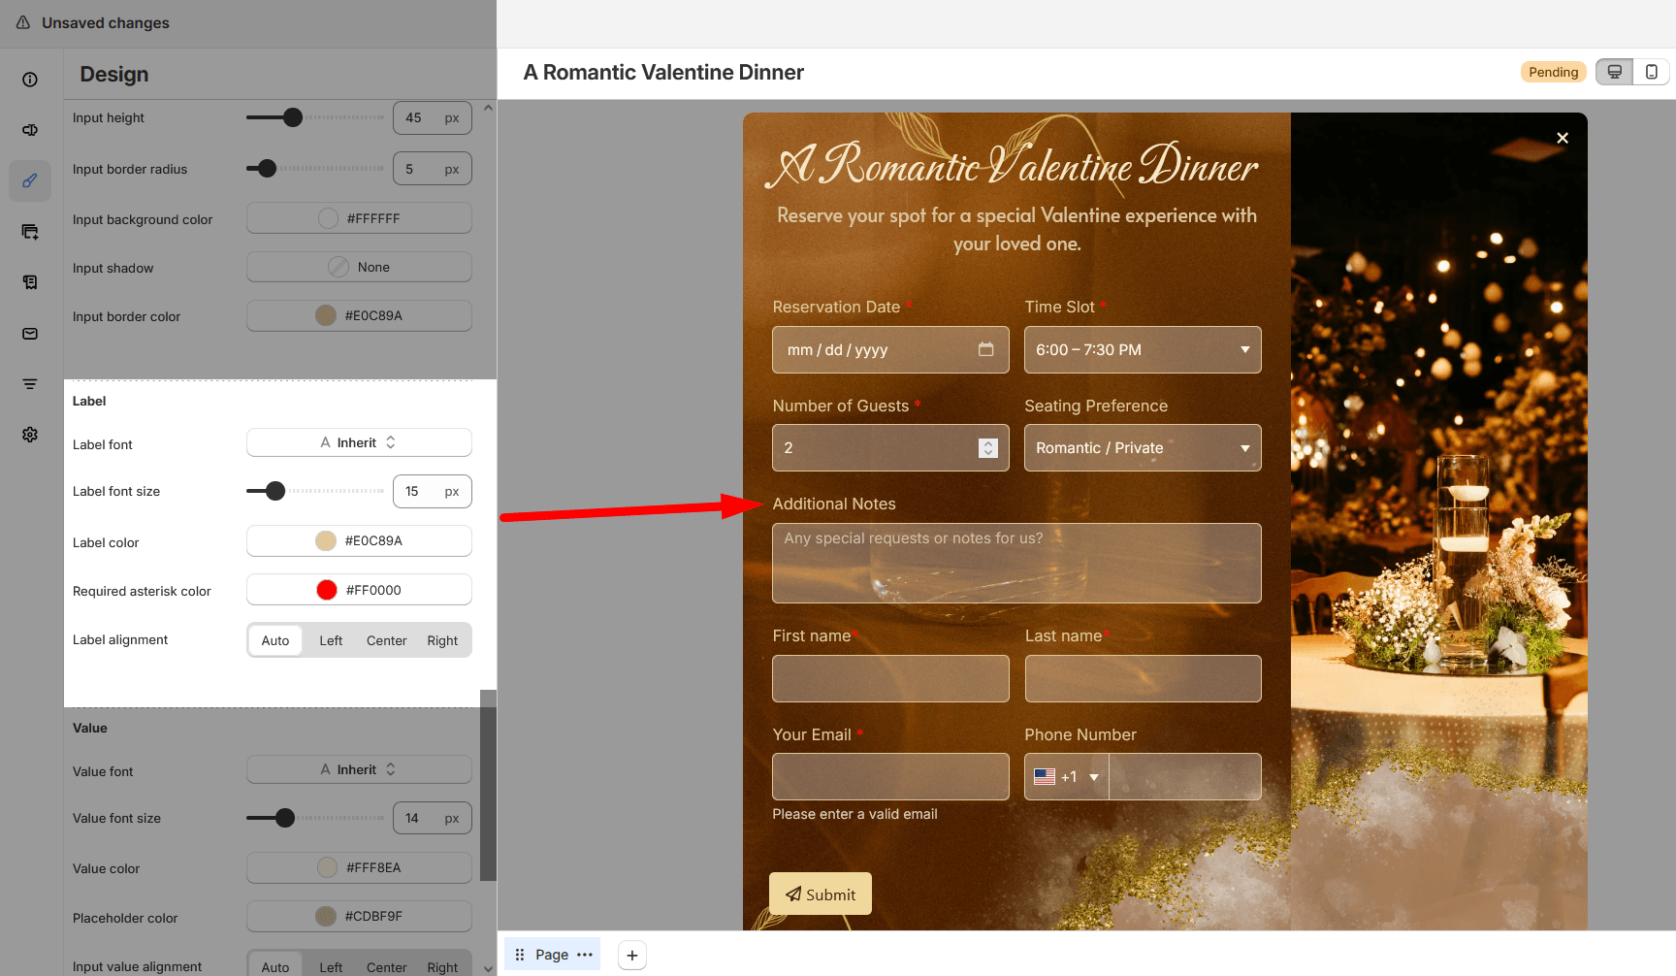Click the Number of Guests stepper arrows
Screen dimensions: 1676x976
[x=988, y=448]
